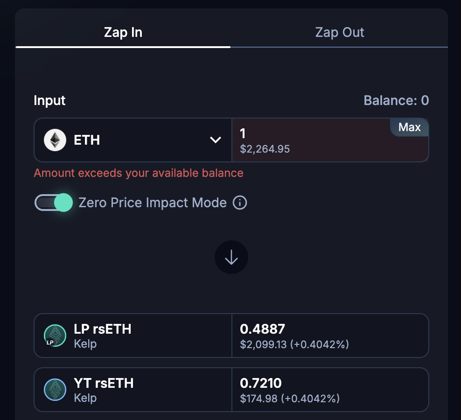This screenshot has width=461, height=420.
Task: Click the circular down arrow icon
Action: point(231,257)
